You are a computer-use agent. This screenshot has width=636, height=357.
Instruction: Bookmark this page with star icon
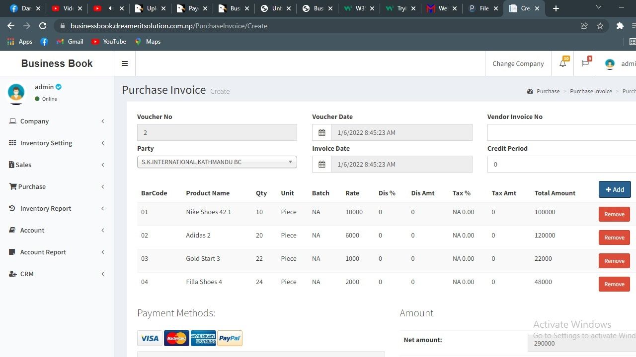600,26
